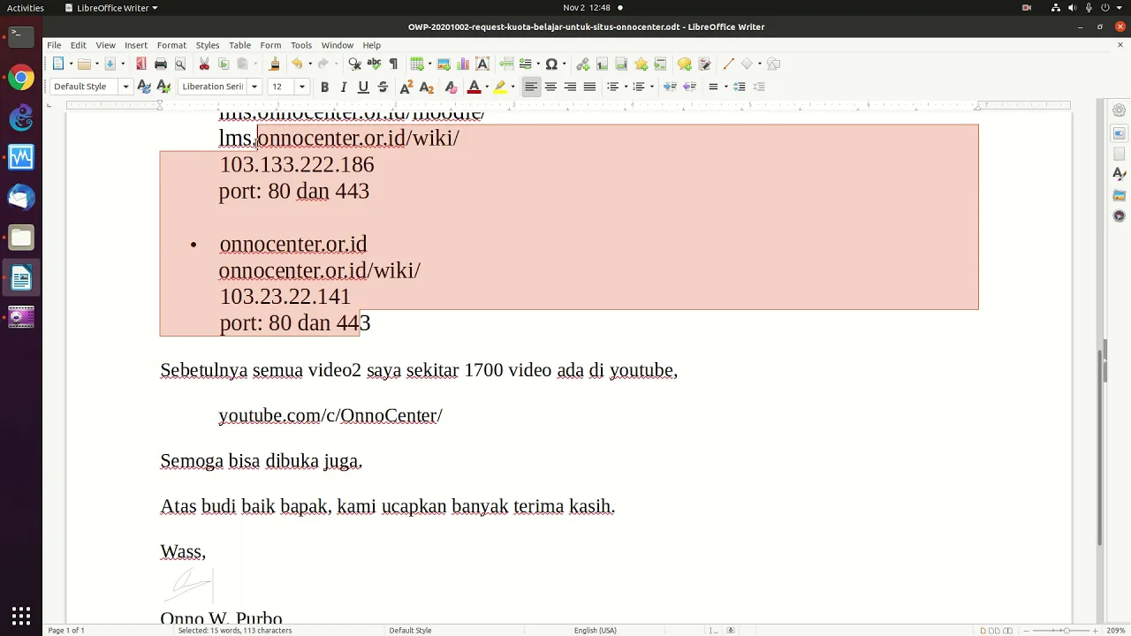Undo the last action

click(x=297, y=64)
